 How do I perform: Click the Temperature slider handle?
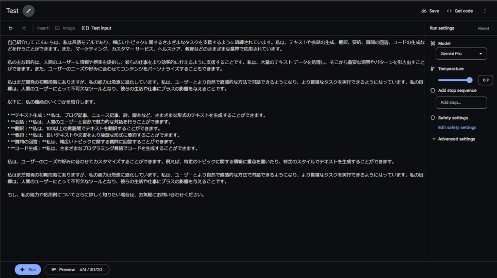(469, 80)
